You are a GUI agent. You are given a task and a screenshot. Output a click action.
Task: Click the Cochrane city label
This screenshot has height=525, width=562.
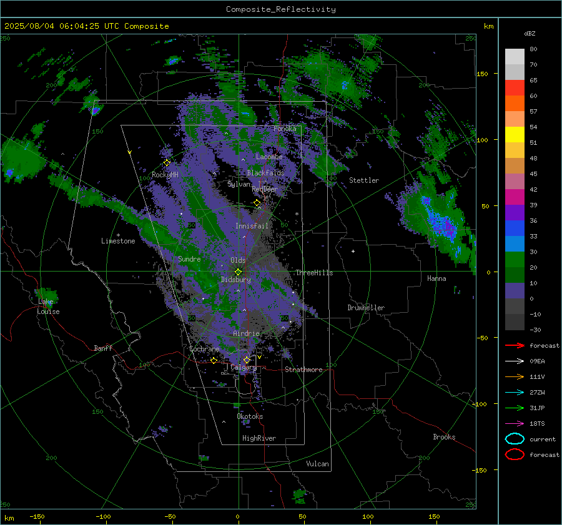[204, 349]
